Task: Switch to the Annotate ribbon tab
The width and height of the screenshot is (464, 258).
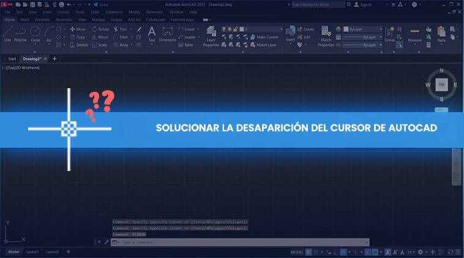Action: click(x=42, y=20)
